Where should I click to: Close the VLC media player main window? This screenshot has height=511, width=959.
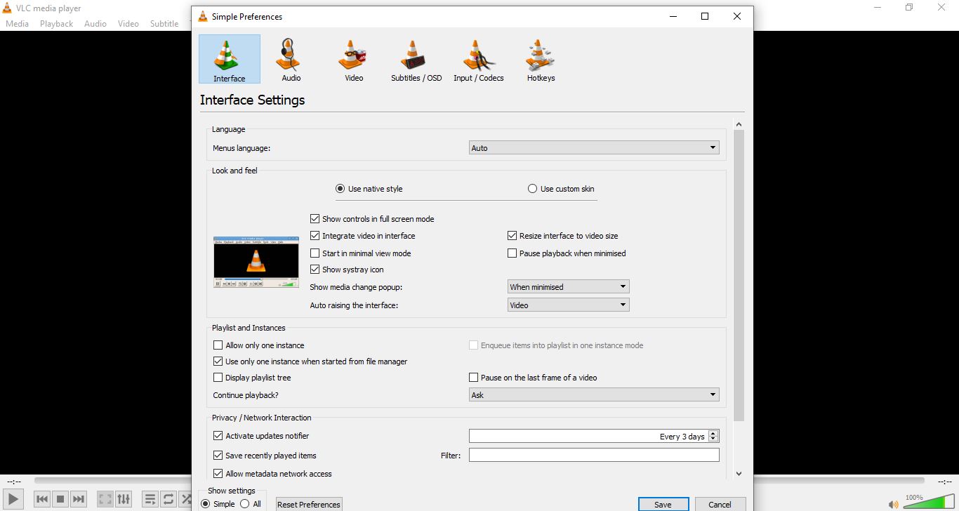942,7
